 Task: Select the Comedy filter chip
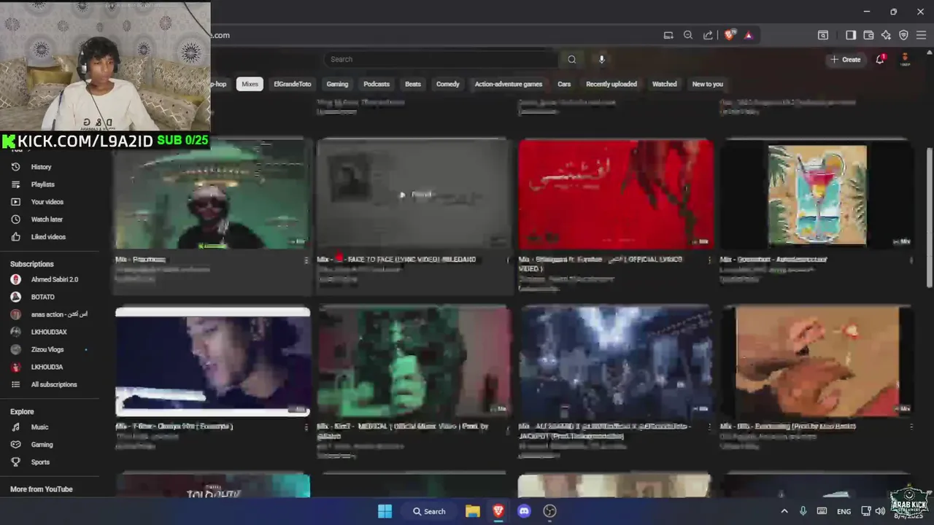click(448, 84)
